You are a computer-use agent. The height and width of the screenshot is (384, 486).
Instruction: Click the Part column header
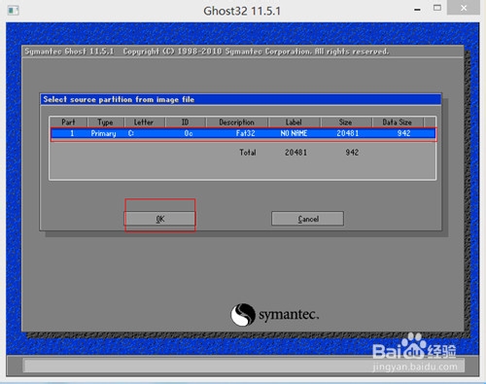68,122
